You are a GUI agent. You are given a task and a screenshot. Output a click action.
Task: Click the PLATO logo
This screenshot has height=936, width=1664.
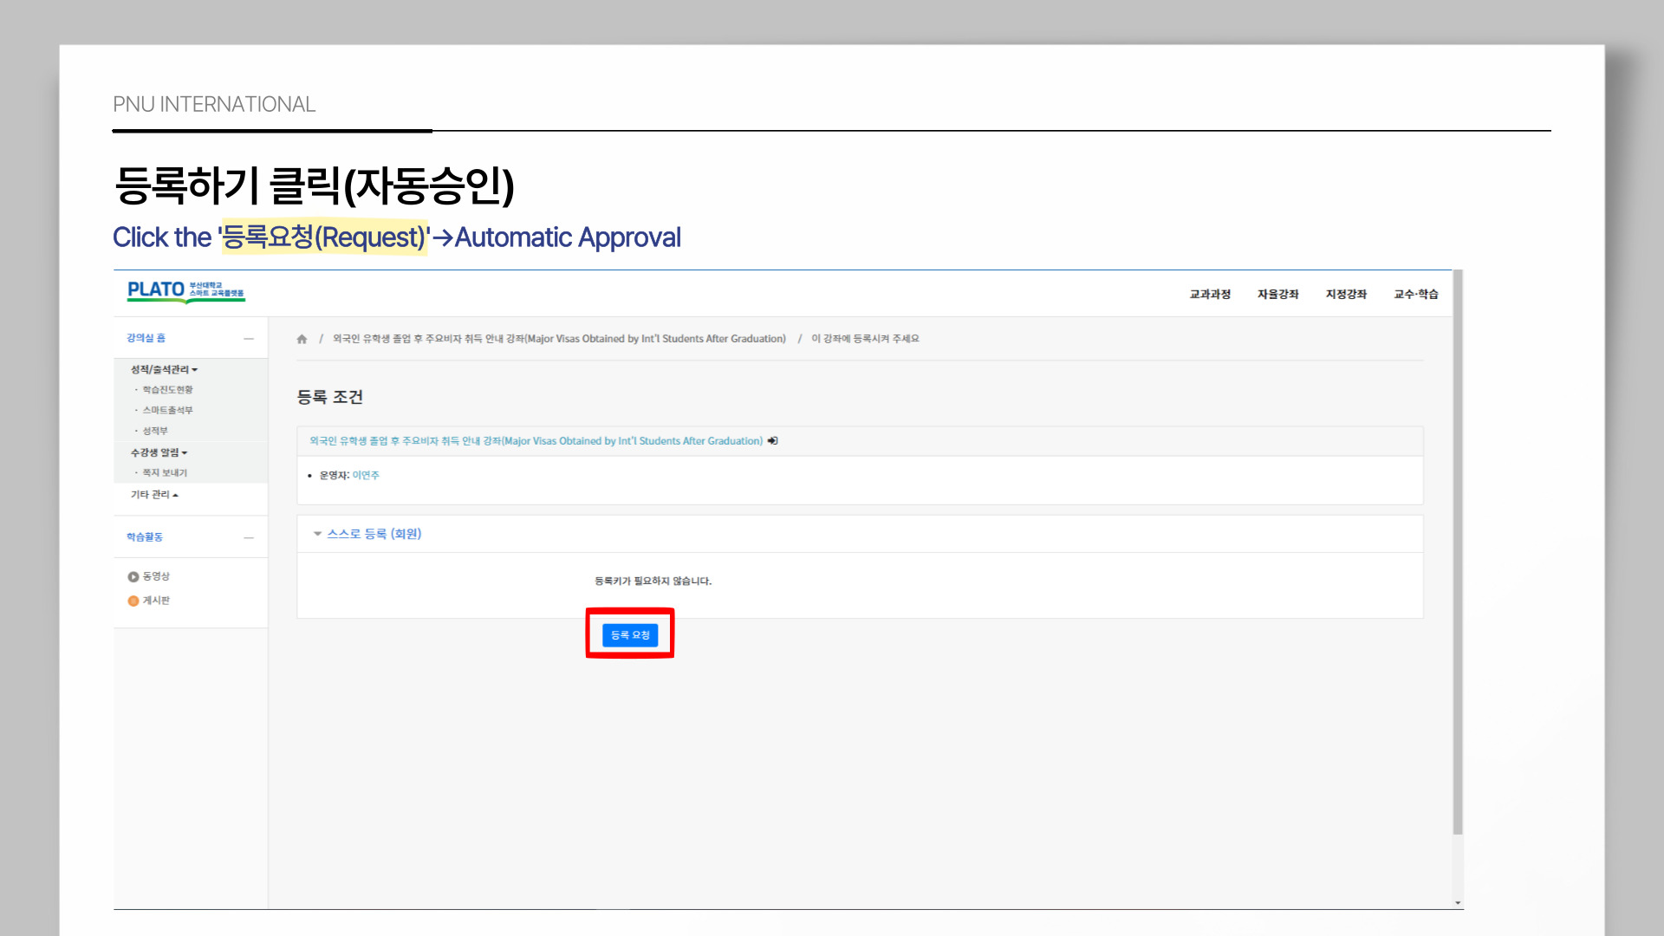tap(185, 291)
